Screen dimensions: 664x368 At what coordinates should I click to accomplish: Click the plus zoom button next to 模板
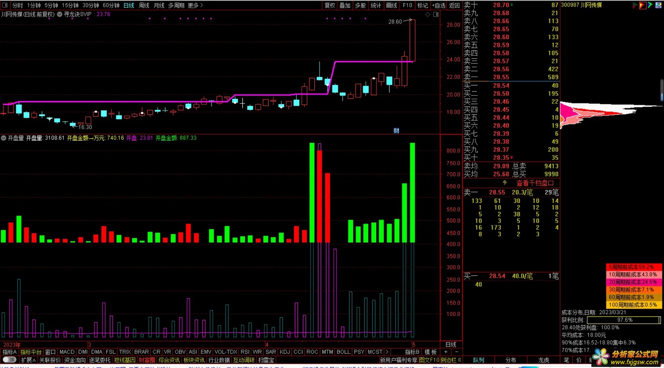[x=446, y=352]
